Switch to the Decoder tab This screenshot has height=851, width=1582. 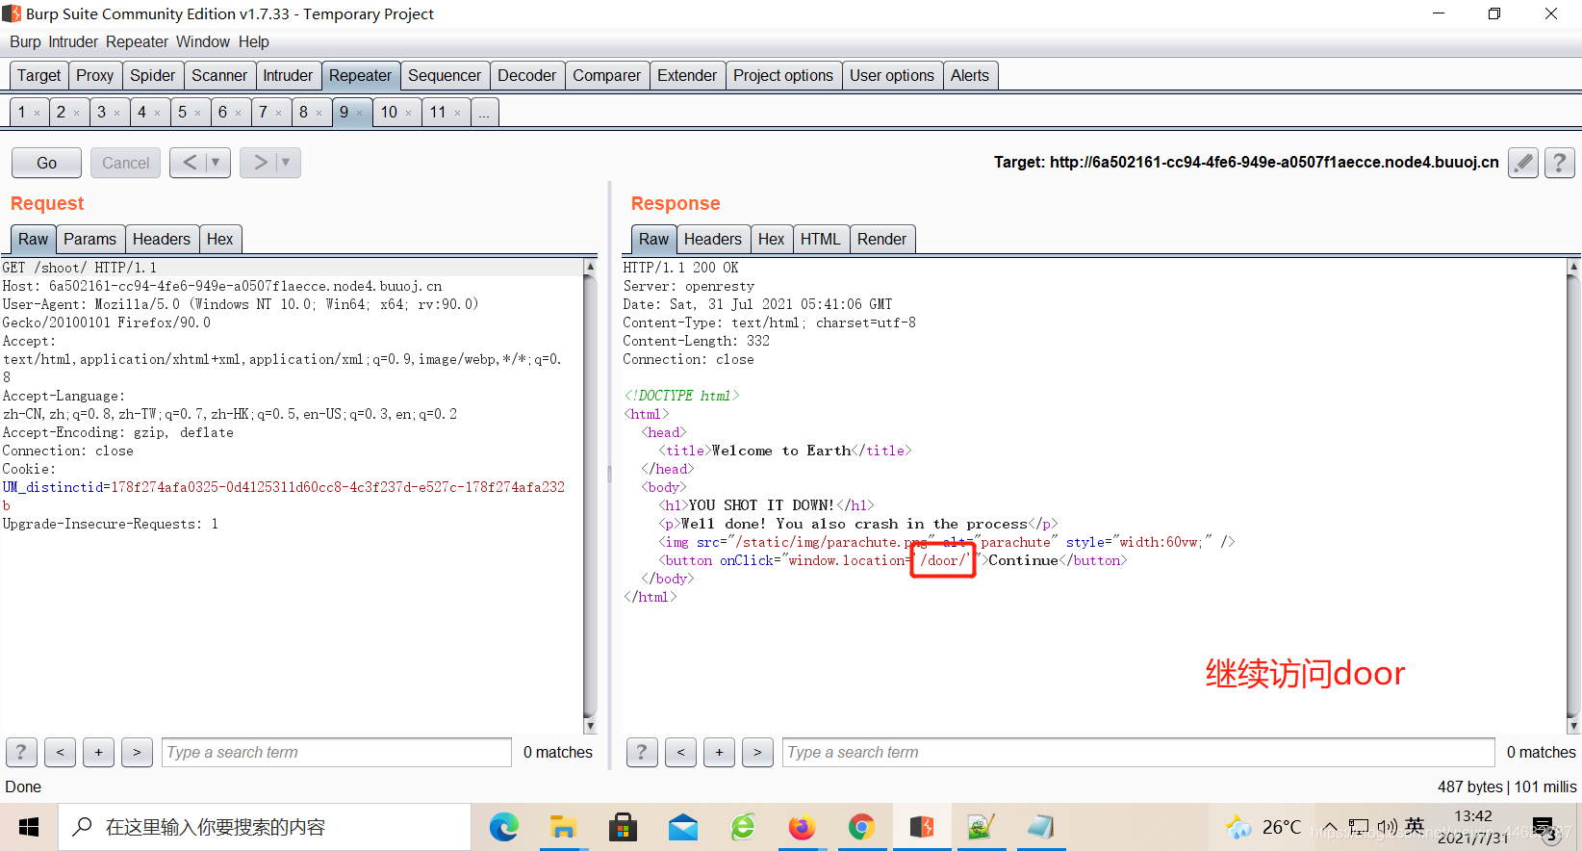point(526,75)
